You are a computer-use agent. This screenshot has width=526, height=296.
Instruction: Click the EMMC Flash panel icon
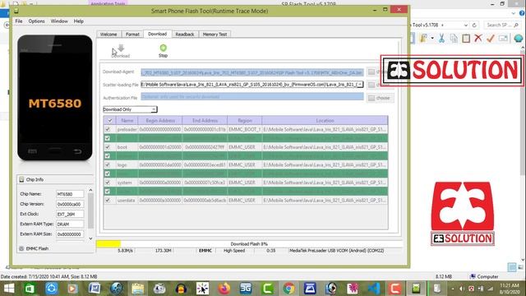click(21, 248)
